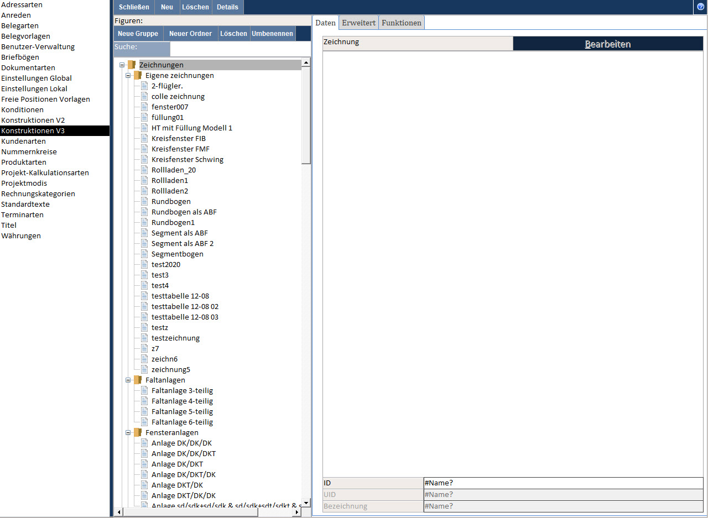
Task: Click the blue help question mark icon
Action: (700, 7)
